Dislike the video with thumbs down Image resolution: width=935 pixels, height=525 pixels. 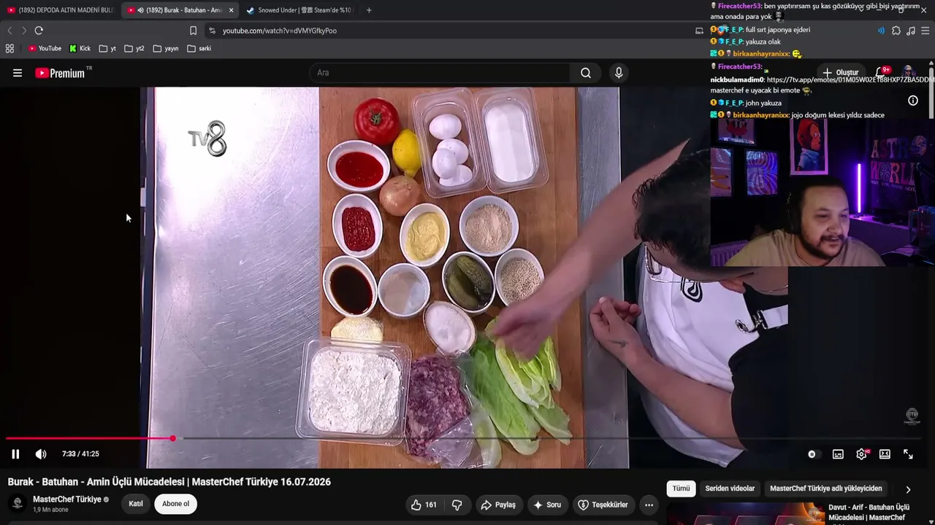click(x=457, y=505)
